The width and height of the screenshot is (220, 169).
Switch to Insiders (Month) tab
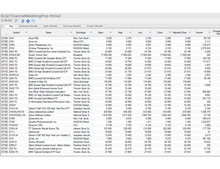pyautogui.click(x=95, y=26)
